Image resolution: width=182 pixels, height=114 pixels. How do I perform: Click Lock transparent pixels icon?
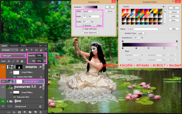[x=9, y=61]
